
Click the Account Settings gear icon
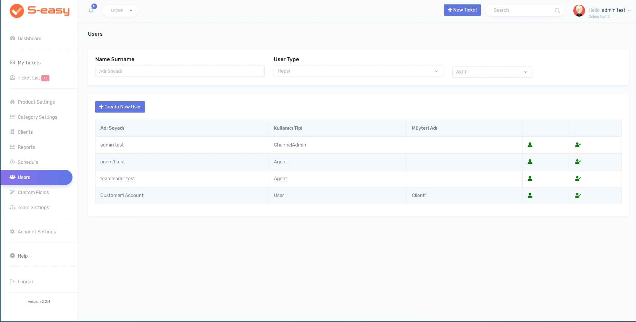tap(12, 231)
